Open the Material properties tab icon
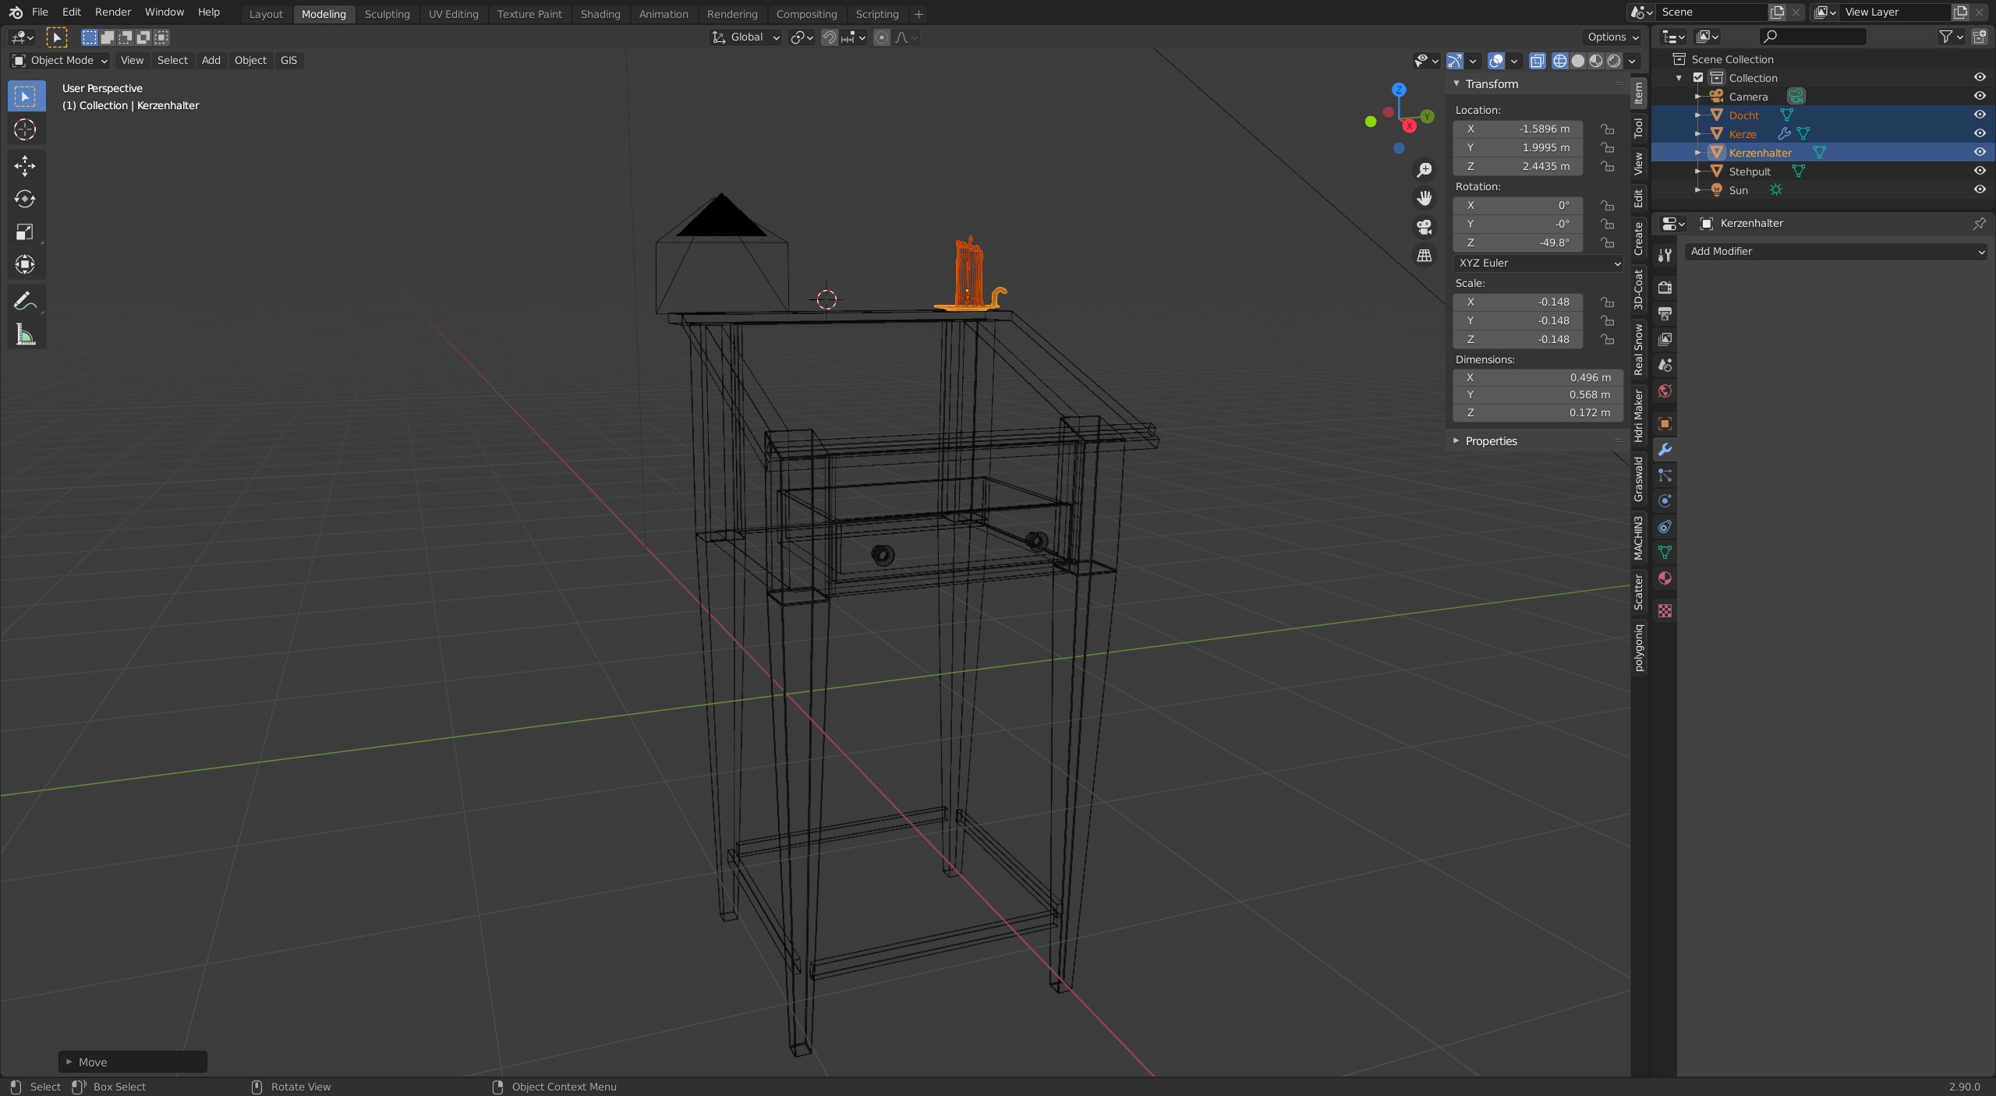This screenshot has width=1996, height=1096. click(x=1665, y=578)
